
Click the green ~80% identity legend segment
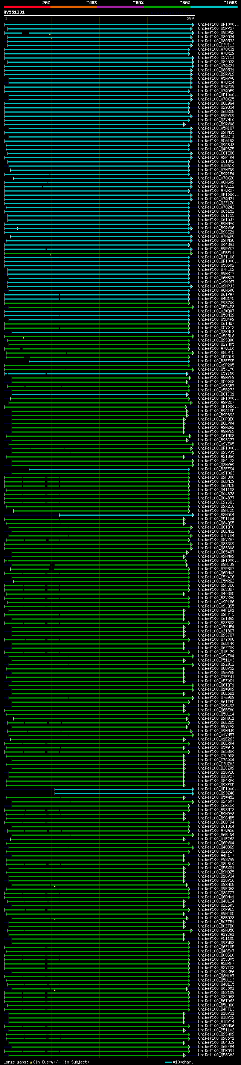[167, 7]
